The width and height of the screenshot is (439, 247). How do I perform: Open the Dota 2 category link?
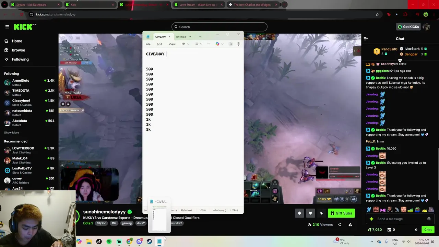pos(88,223)
